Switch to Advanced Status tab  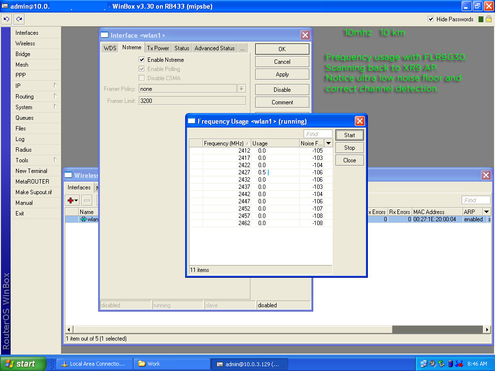pos(214,48)
